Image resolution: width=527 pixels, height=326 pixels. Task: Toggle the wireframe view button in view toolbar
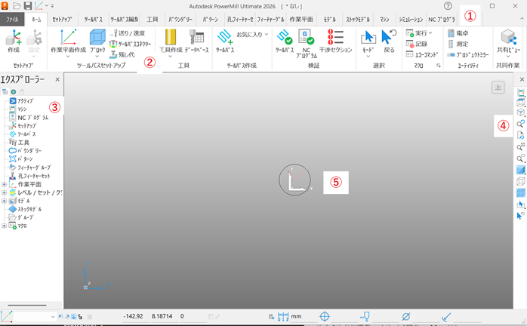[520, 181]
